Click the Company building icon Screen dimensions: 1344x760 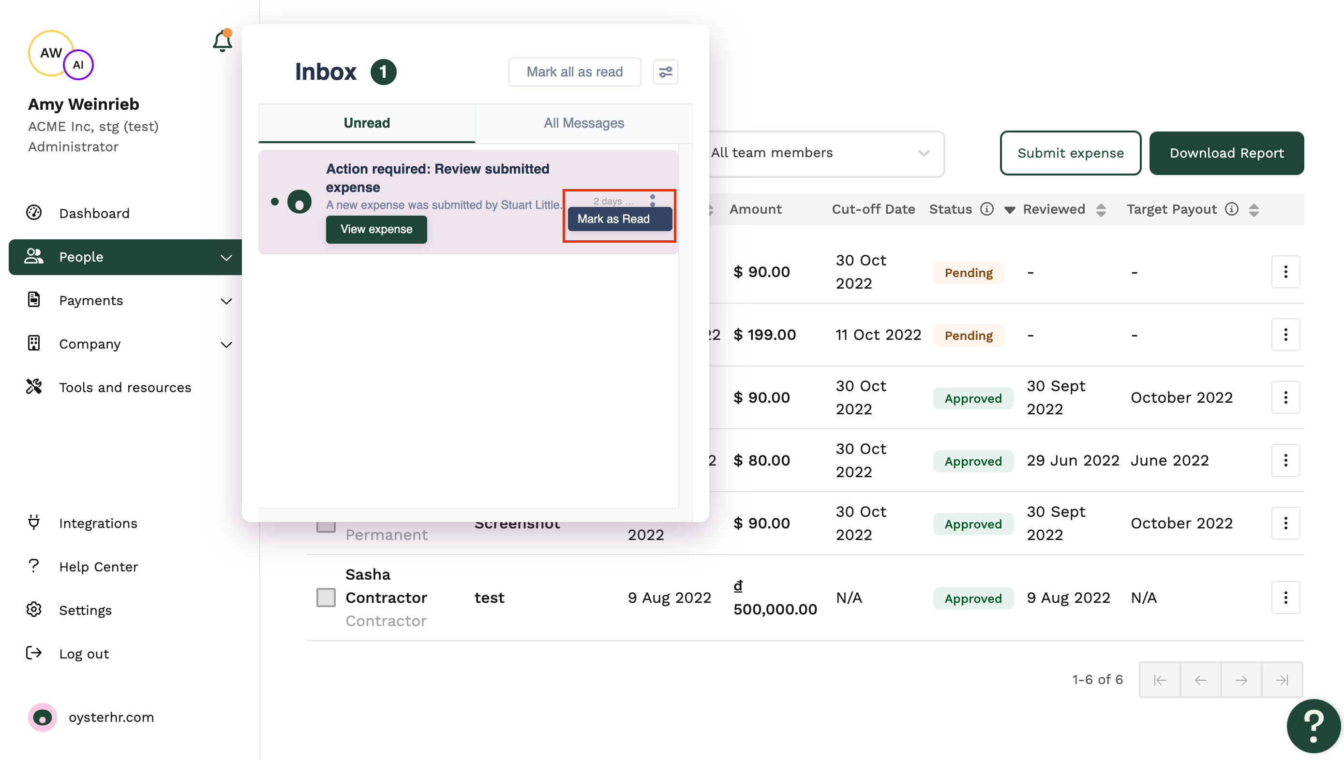(34, 343)
